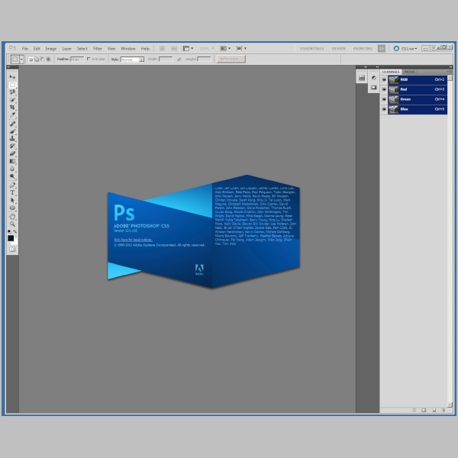
Task: Open the tool preset picker dropdown
Action: click(21, 60)
